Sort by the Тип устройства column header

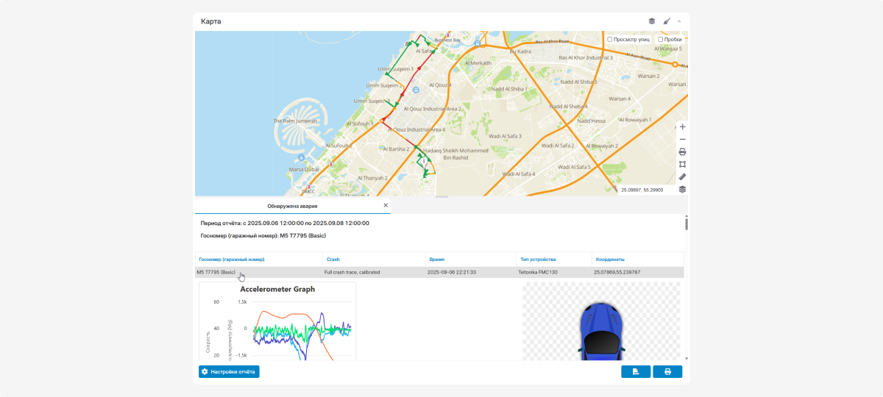(537, 260)
